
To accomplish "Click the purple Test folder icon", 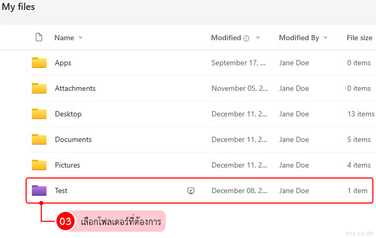I will tap(39, 191).
